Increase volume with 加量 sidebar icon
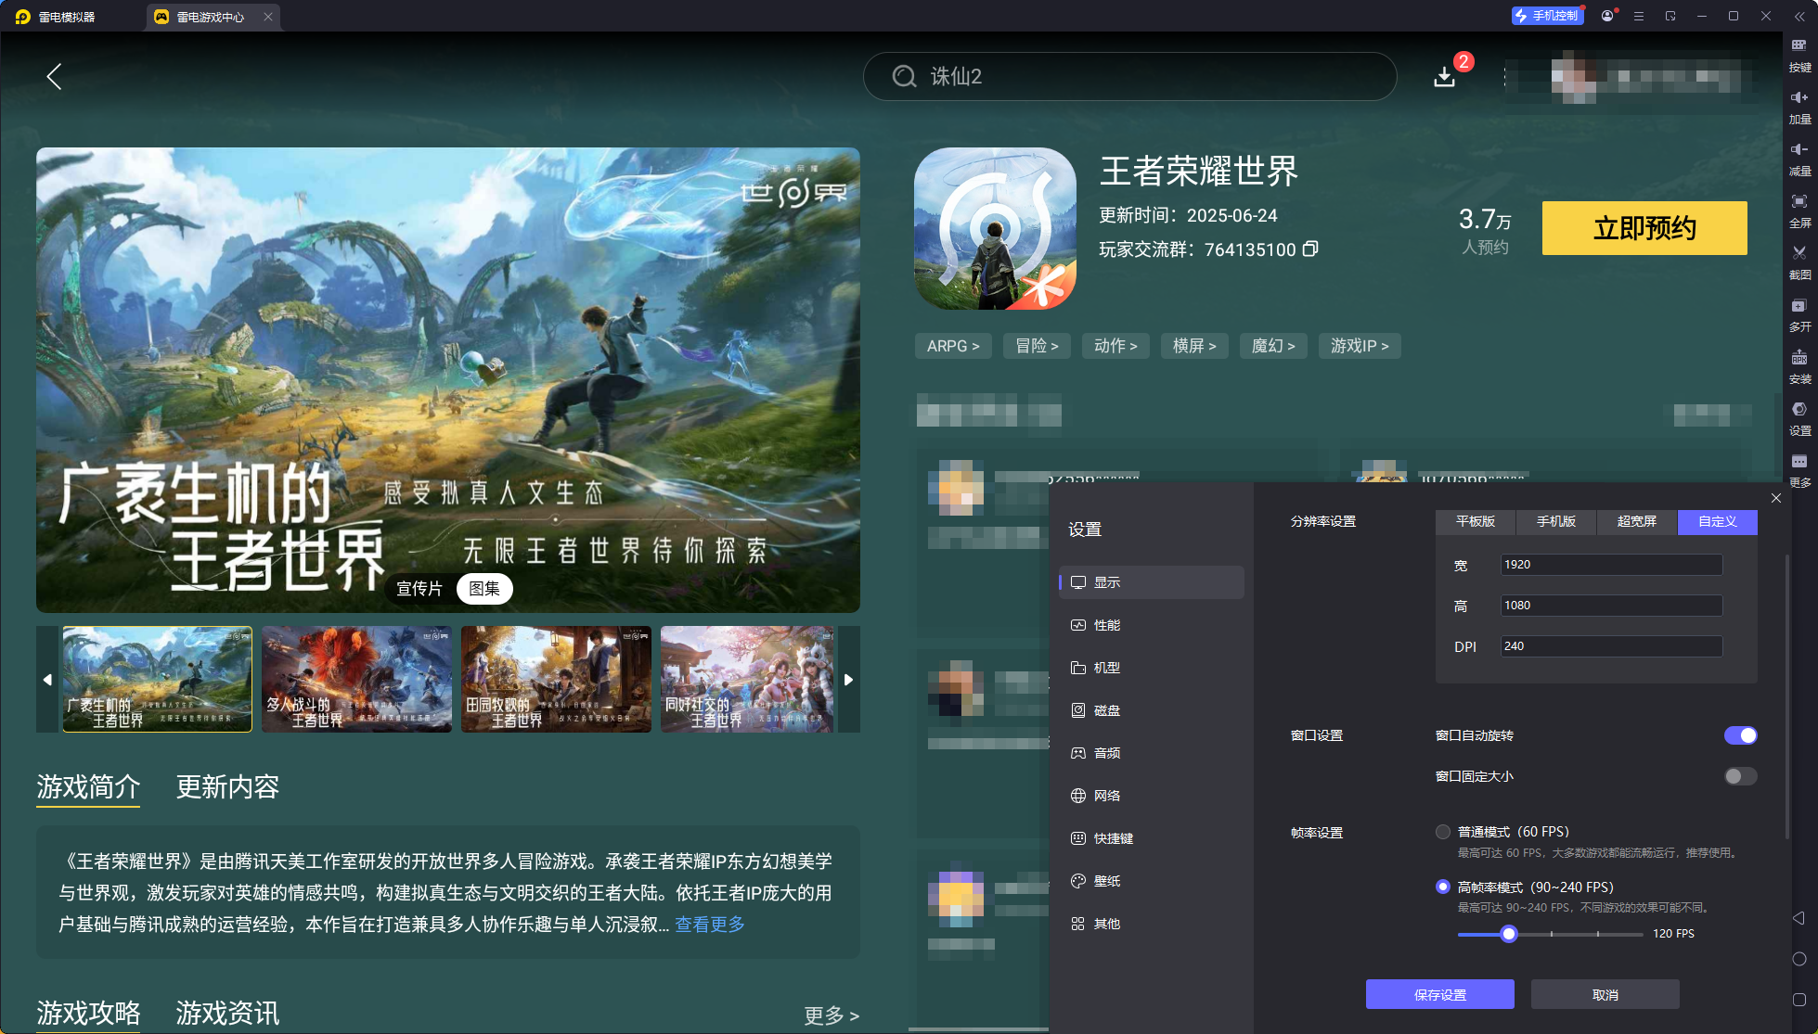The image size is (1818, 1034). [1799, 107]
